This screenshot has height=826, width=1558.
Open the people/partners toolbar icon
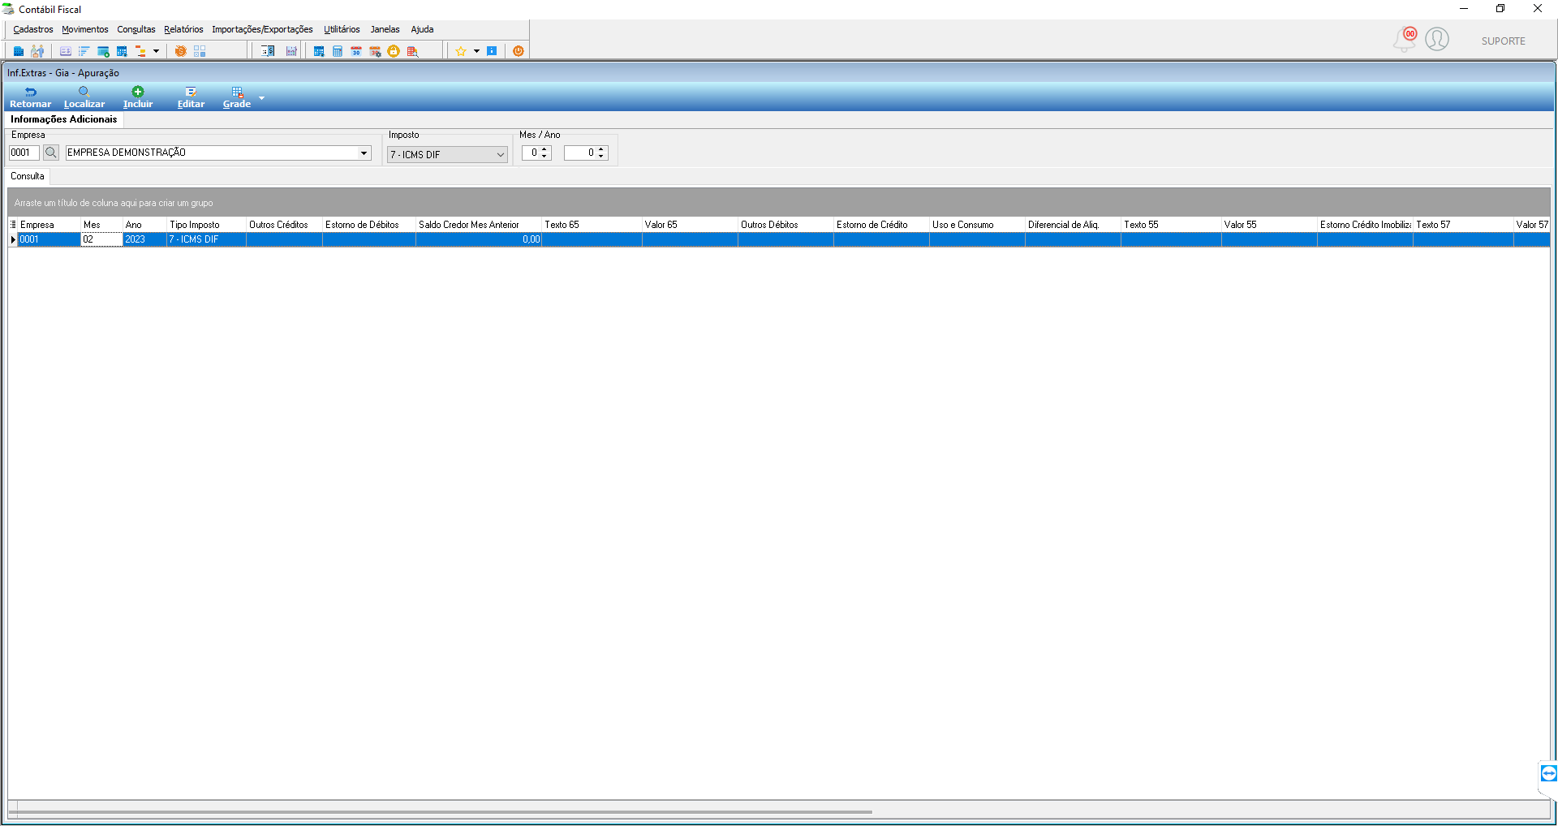37,51
